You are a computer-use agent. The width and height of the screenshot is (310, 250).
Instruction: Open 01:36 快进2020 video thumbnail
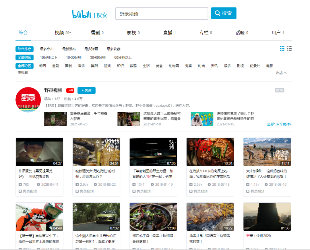pyautogui.click(x=267, y=217)
